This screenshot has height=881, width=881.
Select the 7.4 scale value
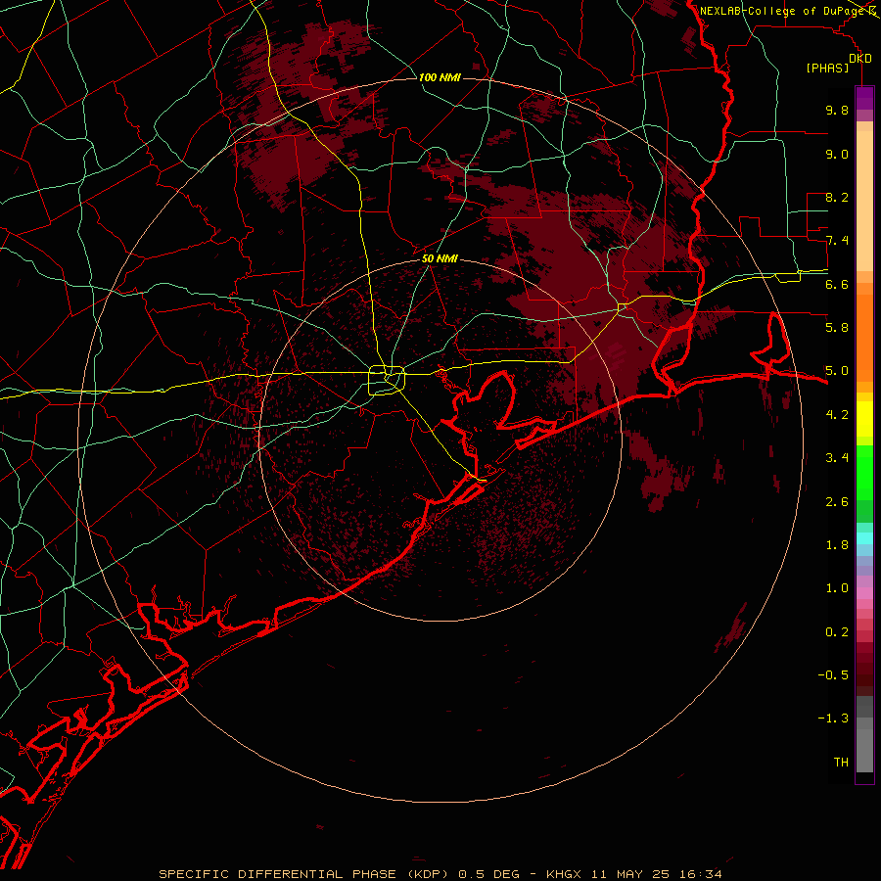click(837, 241)
